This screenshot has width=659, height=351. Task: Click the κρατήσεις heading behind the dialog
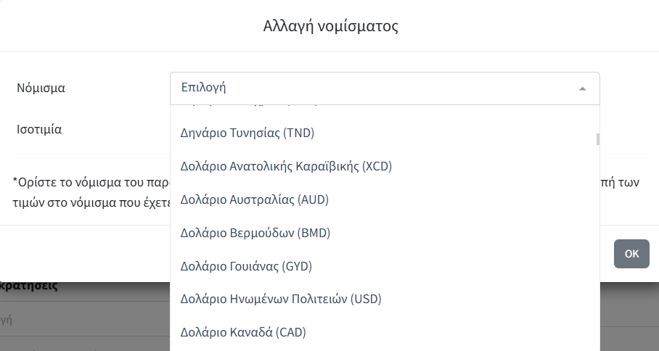pos(29,286)
